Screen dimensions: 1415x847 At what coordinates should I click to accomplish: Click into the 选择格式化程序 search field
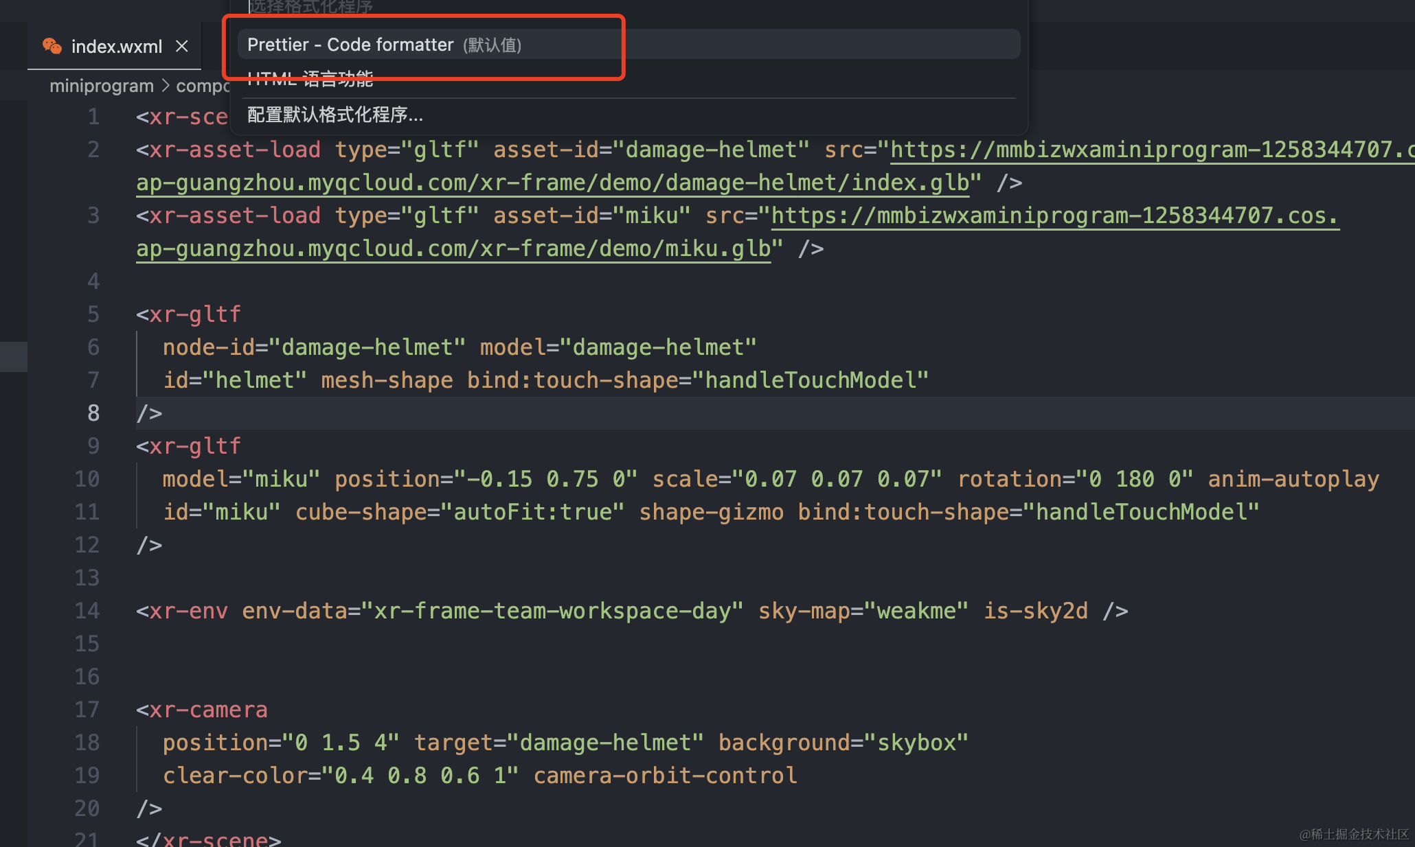pyautogui.click(x=481, y=7)
